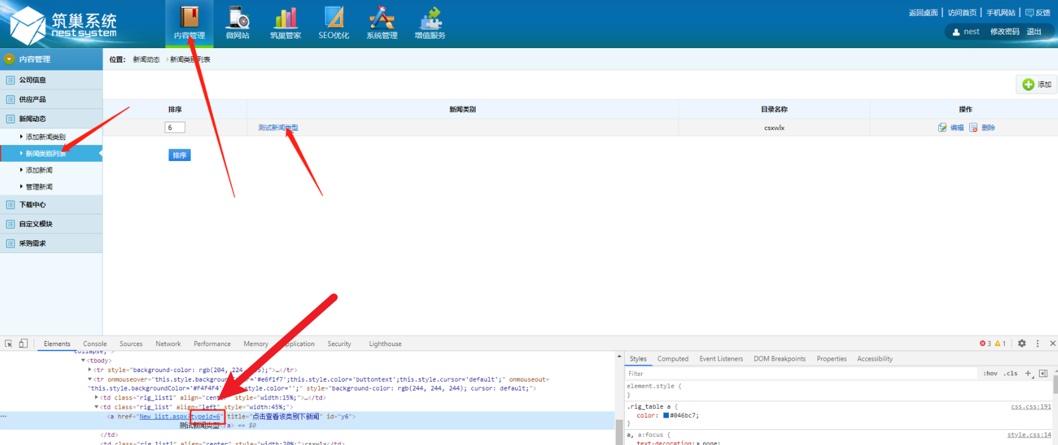Open the 系统管理 tools icon
This screenshot has height=445, width=1058.
382,19
